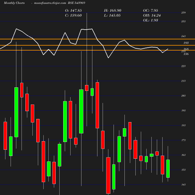Click the high value "H: 168.90"
Image resolution: width=195 pixels, height=195 pixels.
pyautogui.click(x=113, y=11)
